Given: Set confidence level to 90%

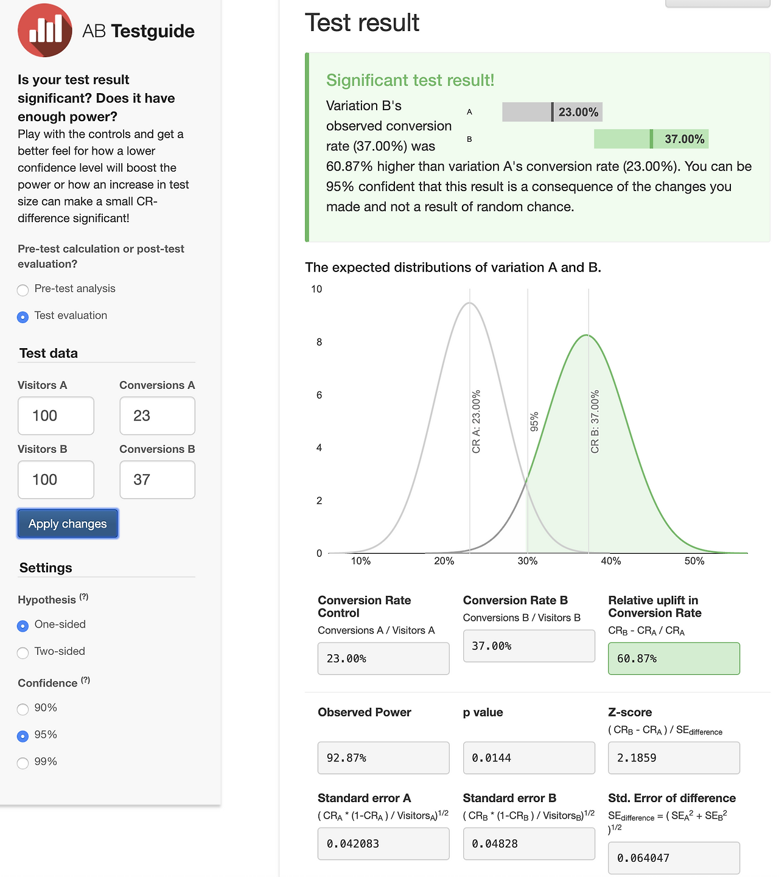Looking at the screenshot, I should pyautogui.click(x=23, y=709).
